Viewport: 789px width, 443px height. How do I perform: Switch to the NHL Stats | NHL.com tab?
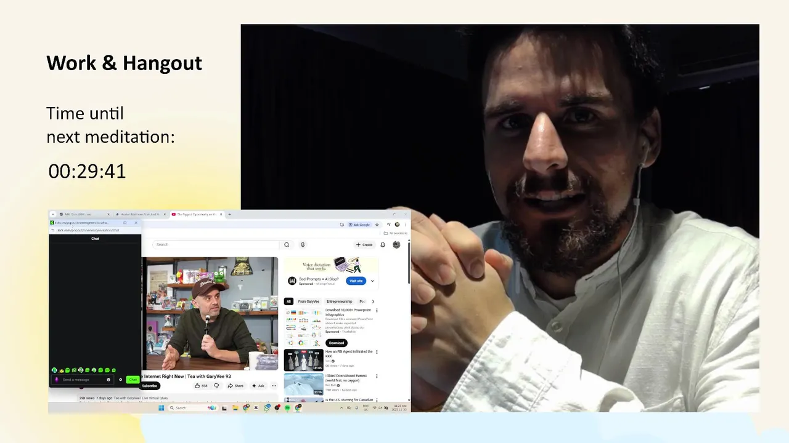point(85,214)
